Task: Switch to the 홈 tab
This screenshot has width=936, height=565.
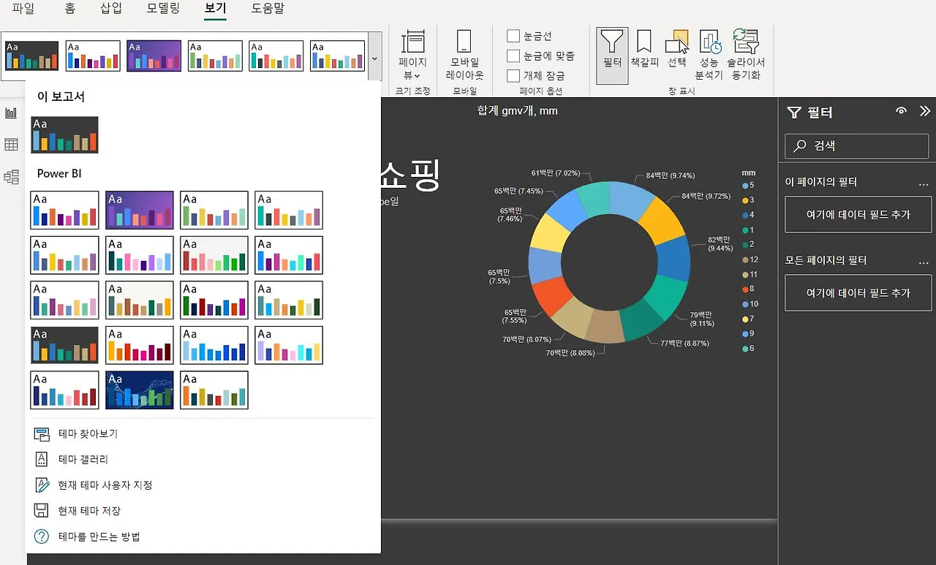Action: click(x=69, y=9)
